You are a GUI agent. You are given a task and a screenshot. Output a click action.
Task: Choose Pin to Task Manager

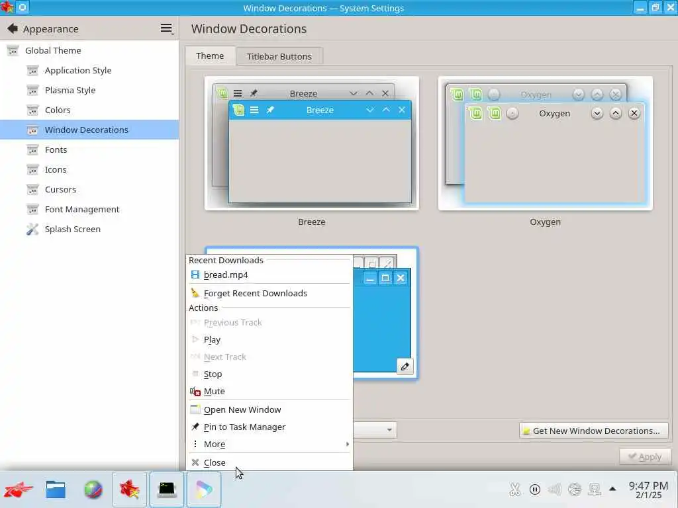coord(269,427)
